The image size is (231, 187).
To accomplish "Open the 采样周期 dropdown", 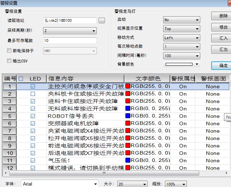I will pyautogui.click(x=70, y=31).
